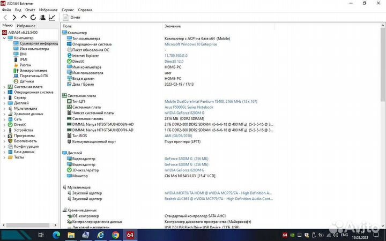Click the ENG language indicator in the tray

point(344,235)
